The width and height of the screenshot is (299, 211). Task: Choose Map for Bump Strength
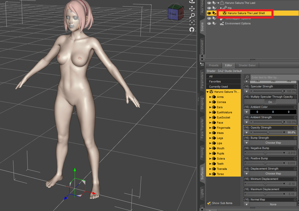point(273,143)
